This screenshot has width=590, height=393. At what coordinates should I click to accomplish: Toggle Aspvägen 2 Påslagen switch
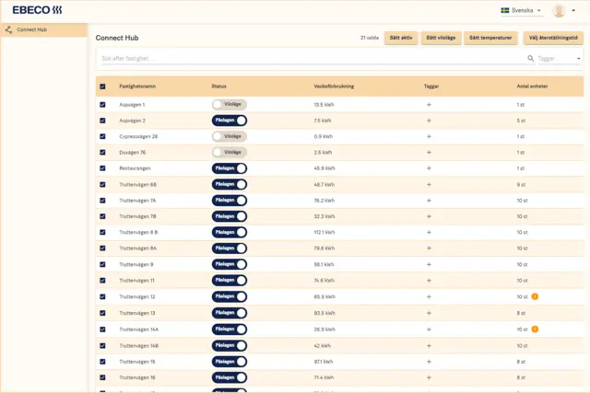pyautogui.click(x=230, y=121)
